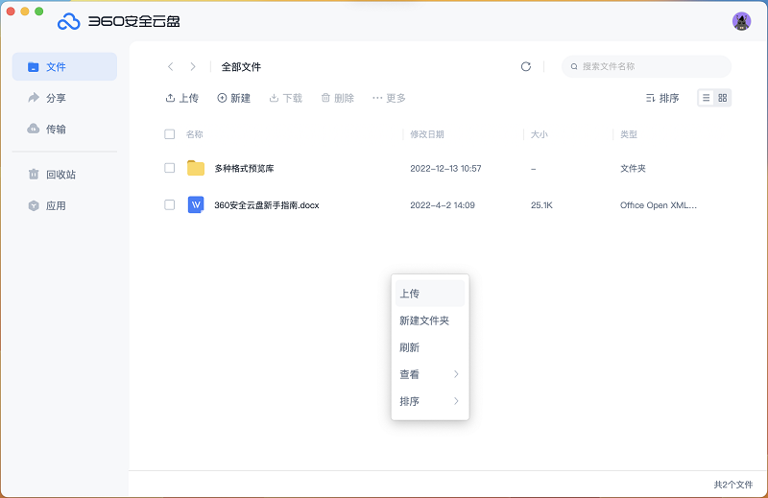Open the 传输 transfer section in sidebar
Screen dimensions: 768x498
click(56, 129)
